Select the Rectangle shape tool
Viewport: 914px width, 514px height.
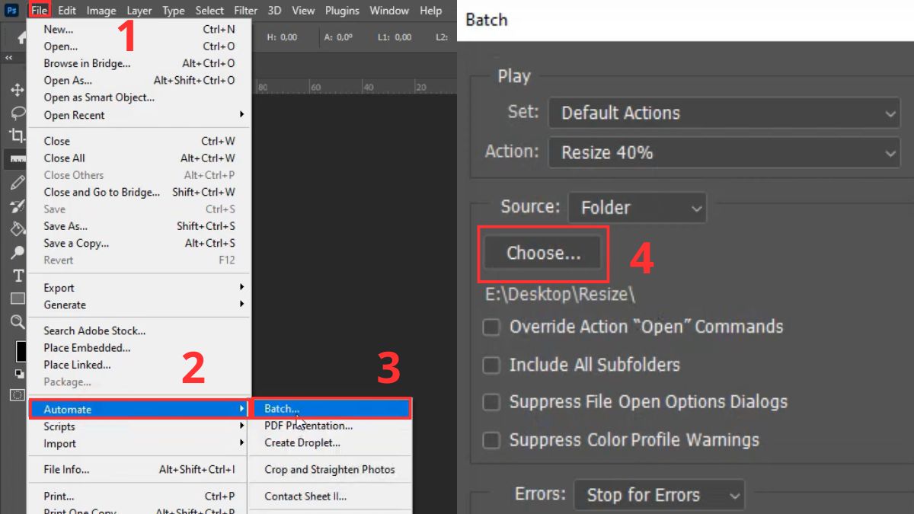[17, 299]
